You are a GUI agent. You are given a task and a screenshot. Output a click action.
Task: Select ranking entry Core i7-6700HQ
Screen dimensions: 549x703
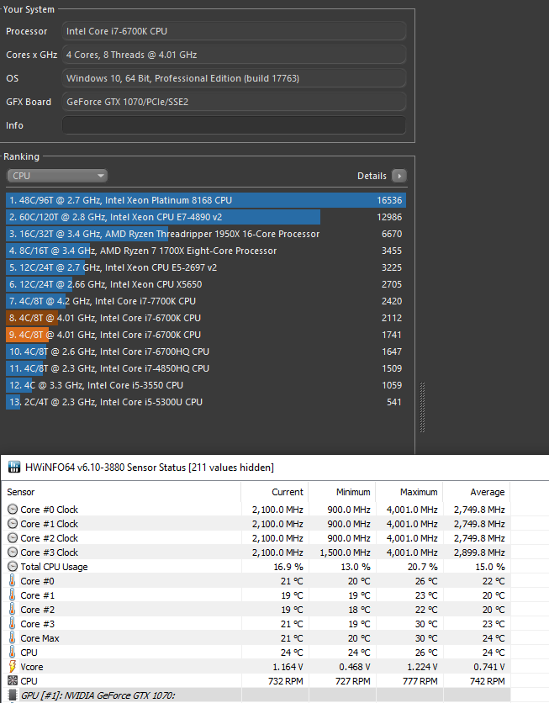pyautogui.click(x=206, y=351)
